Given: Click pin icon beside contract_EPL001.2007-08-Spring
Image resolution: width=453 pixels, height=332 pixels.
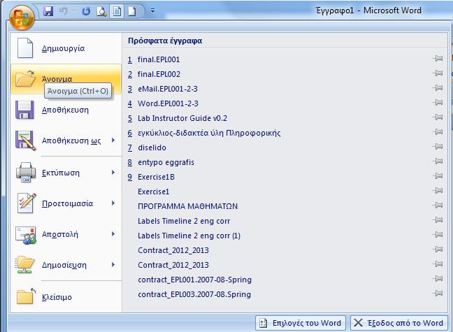Looking at the screenshot, I should pyautogui.click(x=438, y=279).
